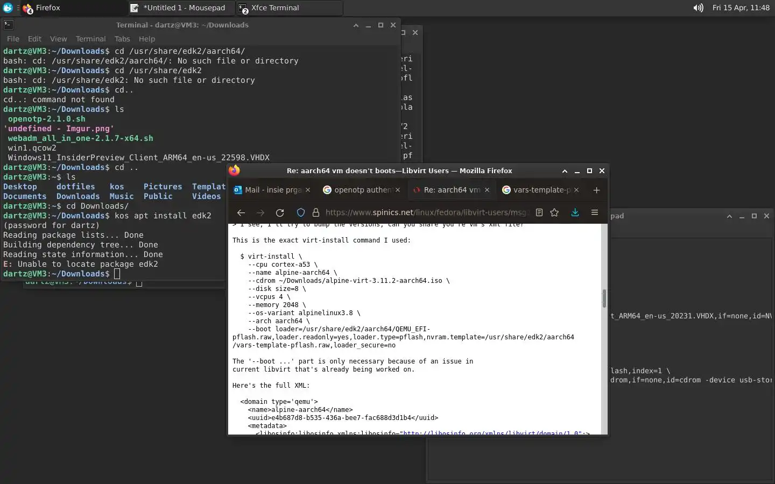
Task: Open the libosinfo.org link in XML
Action: (491, 432)
